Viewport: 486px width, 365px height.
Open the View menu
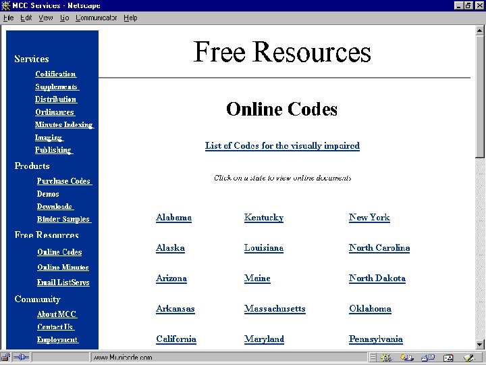(46, 18)
